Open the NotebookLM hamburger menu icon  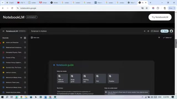(x=3, y=31)
